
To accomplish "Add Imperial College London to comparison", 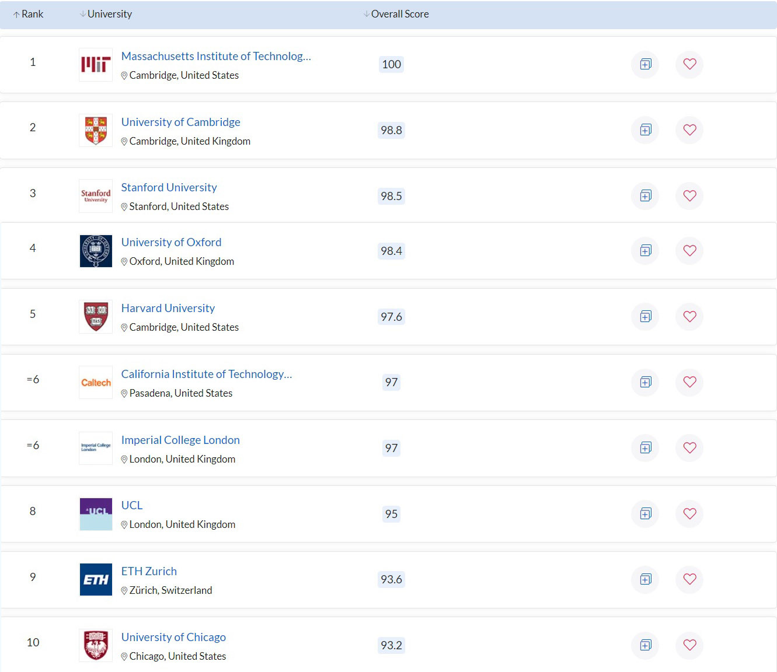I will 645,447.
